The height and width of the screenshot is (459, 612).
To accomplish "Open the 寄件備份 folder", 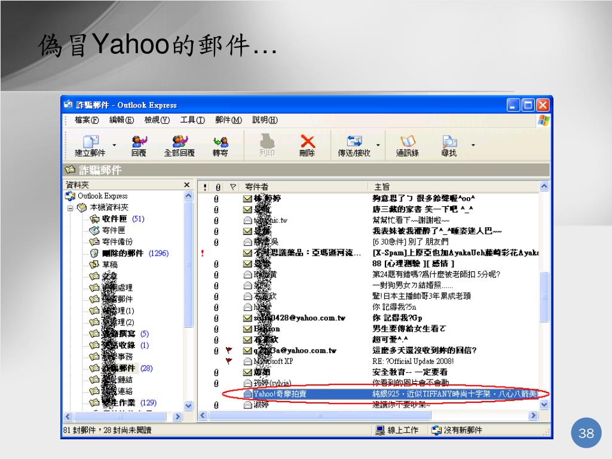I will (x=111, y=241).
